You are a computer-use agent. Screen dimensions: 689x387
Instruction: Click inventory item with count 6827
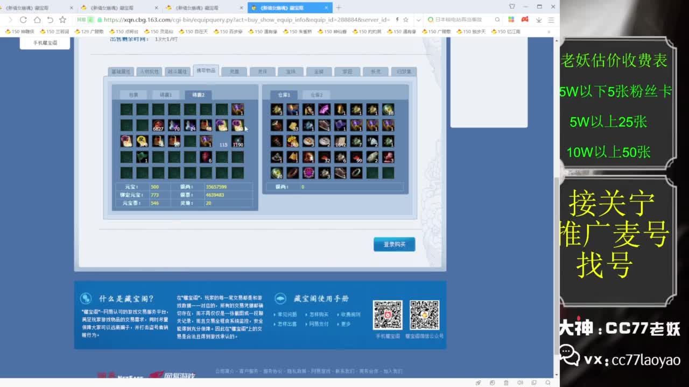pyautogui.click(x=158, y=125)
